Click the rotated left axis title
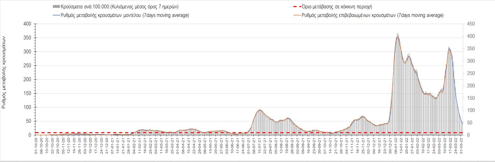Screen dimensions: 495x162 (4, 72)
